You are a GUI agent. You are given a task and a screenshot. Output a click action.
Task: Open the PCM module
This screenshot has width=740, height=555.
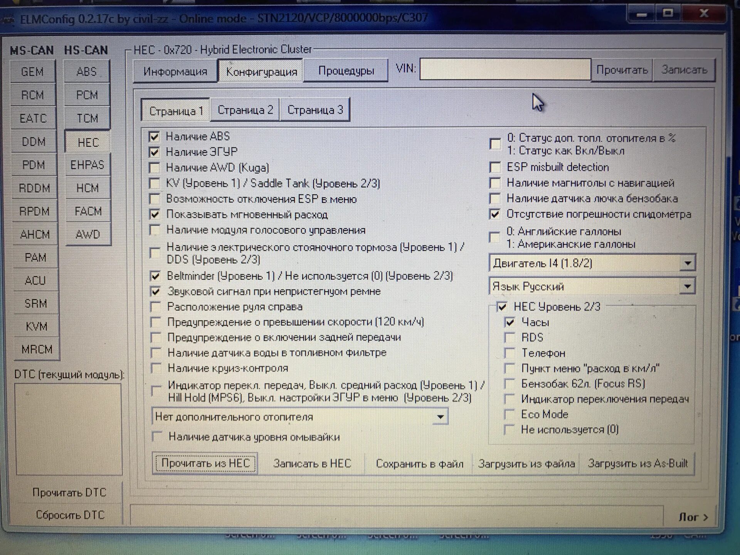pyautogui.click(x=87, y=95)
